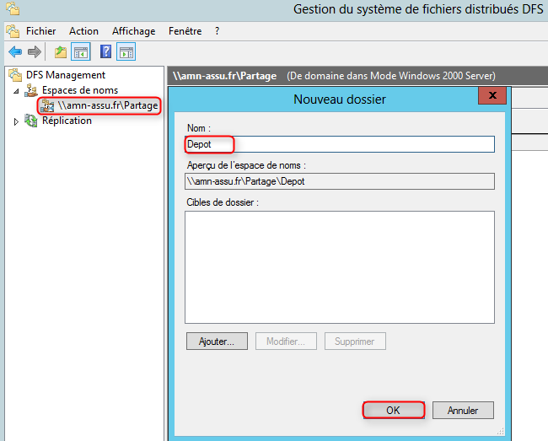Open the Fenêtre menu
The height and width of the screenshot is (441, 548).
pyautogui.click(x=185, y=31)
